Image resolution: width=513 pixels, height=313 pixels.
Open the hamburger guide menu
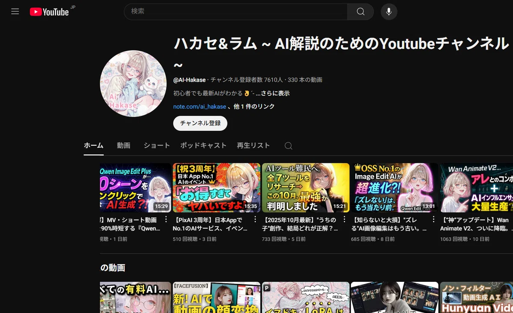pos(15,12)
